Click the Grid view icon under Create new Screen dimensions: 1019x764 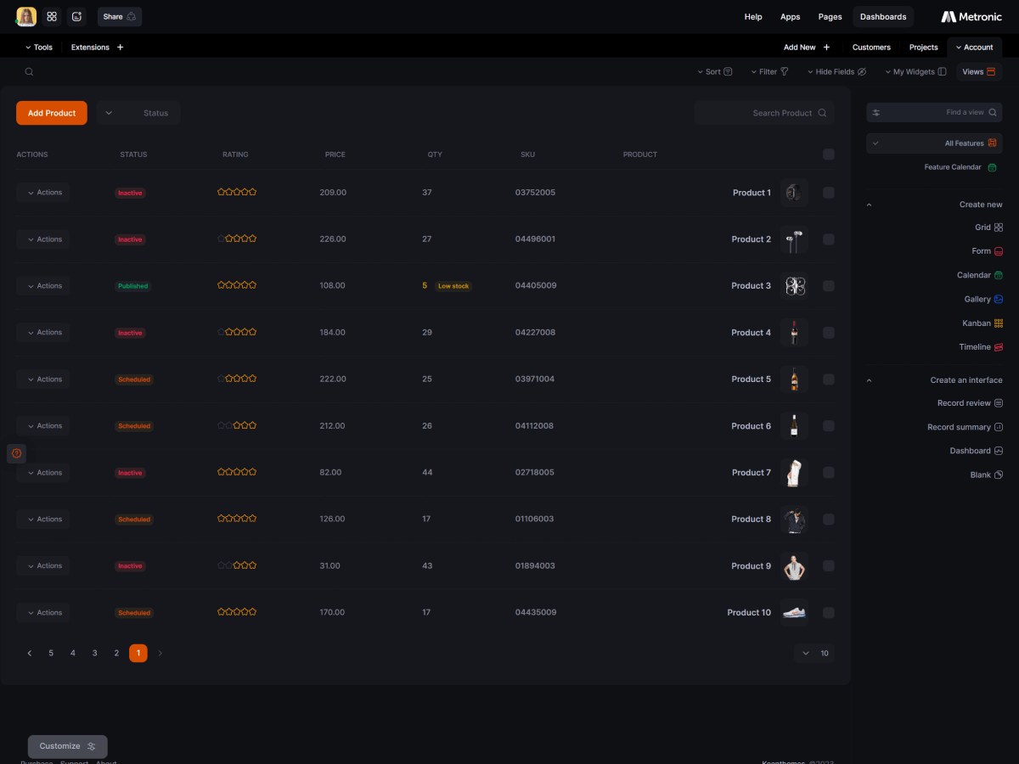(x=999, y=228)
